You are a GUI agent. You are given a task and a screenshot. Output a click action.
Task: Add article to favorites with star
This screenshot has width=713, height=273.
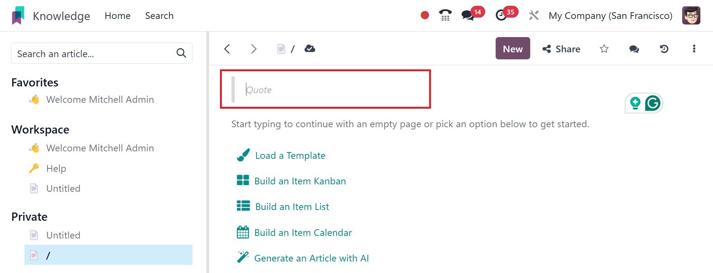pos(604,49)
